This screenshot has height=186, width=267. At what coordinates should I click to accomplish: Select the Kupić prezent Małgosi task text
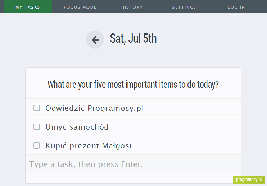click(89, 146)
